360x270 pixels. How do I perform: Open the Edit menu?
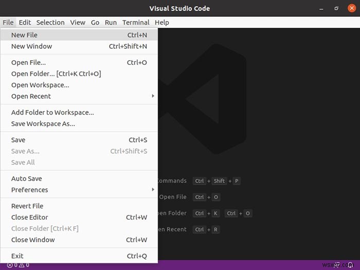[x=25, y=22]
